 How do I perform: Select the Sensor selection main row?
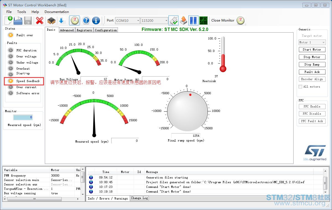42,180
